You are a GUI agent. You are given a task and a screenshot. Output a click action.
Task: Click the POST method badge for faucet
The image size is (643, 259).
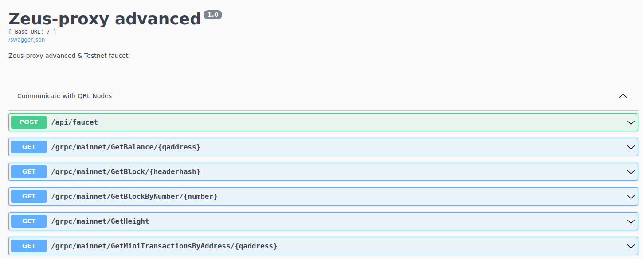[29, 122]
